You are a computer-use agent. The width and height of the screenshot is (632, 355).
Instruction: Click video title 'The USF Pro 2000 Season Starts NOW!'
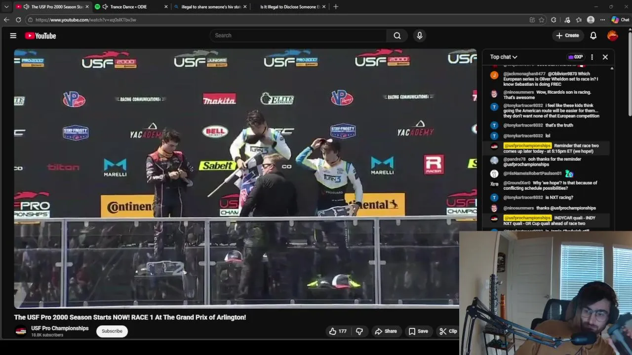(130, 317)
